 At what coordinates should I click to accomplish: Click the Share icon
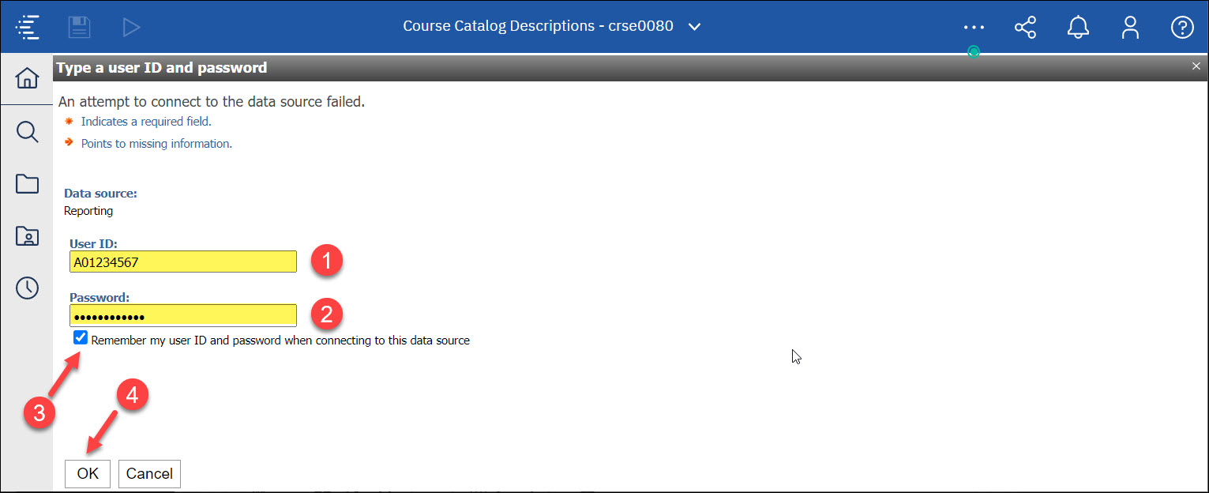click(x=1025, y=28)
